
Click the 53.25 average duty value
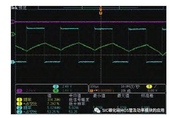[73, 112]
